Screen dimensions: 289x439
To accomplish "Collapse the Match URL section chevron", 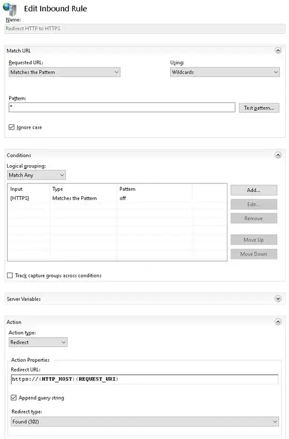I will click(278, 50).
